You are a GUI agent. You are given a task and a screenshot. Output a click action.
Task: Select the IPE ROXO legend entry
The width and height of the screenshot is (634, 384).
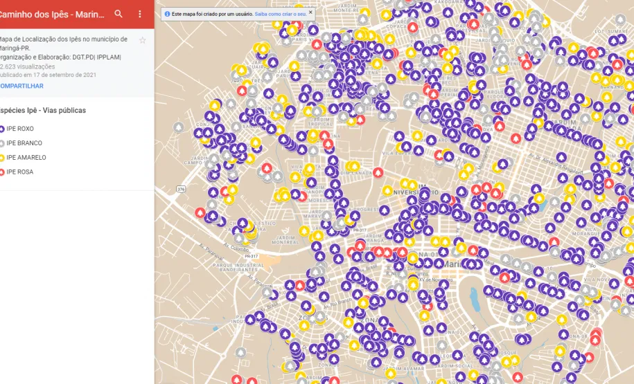click(19, 129)
